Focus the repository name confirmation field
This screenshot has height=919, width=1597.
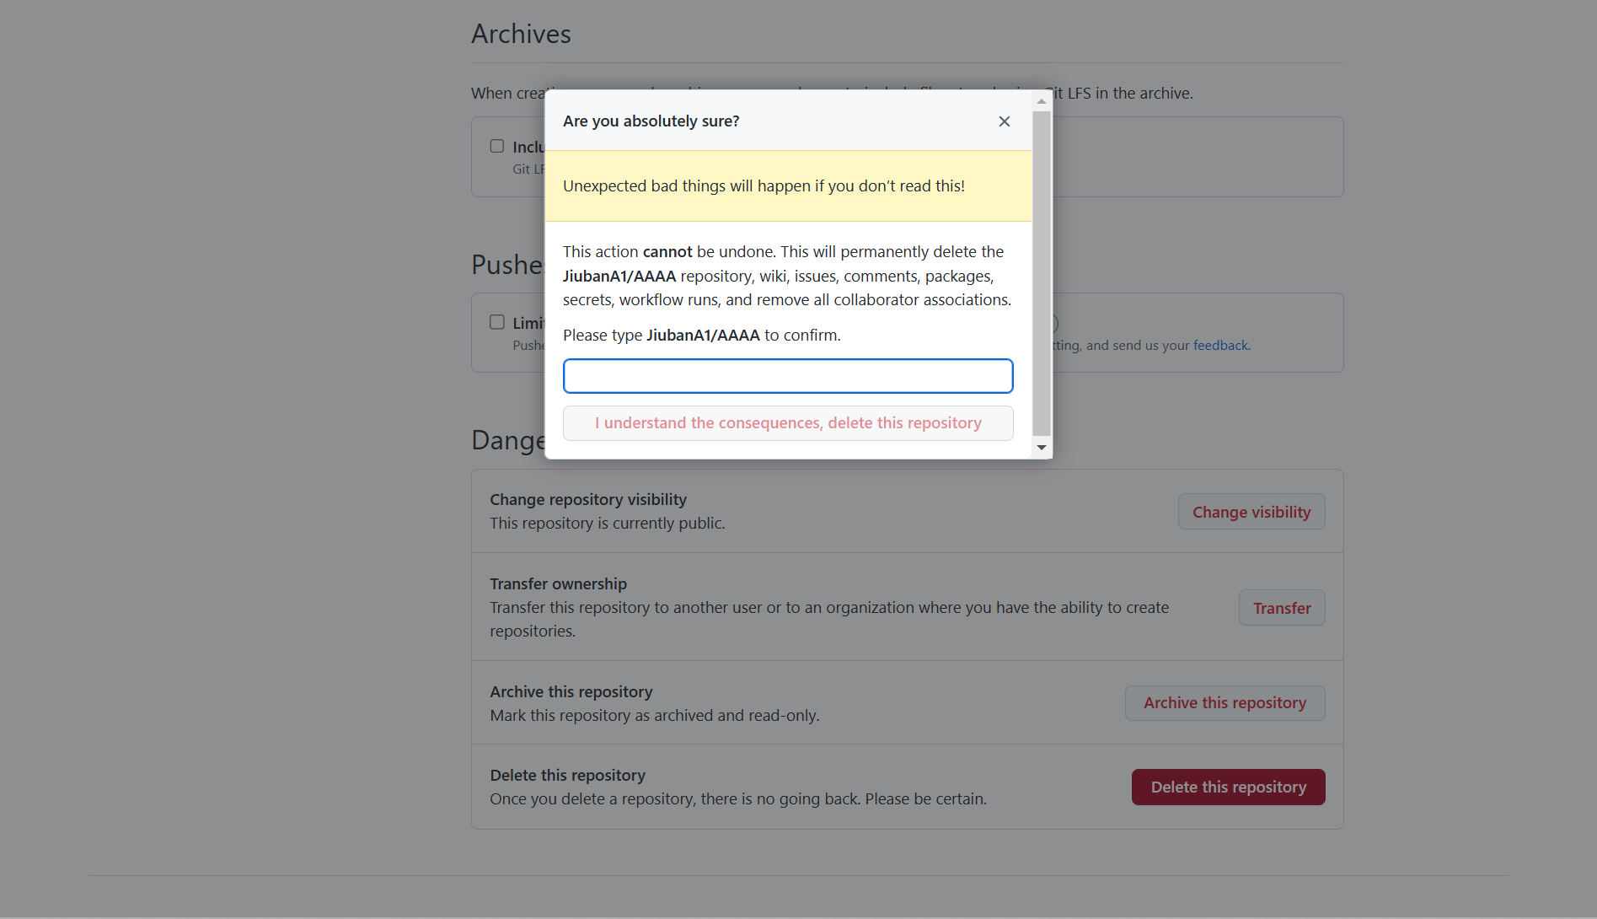coord(788,376)
